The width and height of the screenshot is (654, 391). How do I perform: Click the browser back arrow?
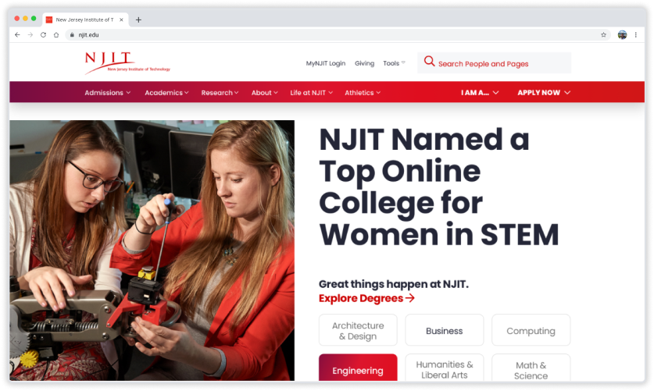click(x=17, y=35)
